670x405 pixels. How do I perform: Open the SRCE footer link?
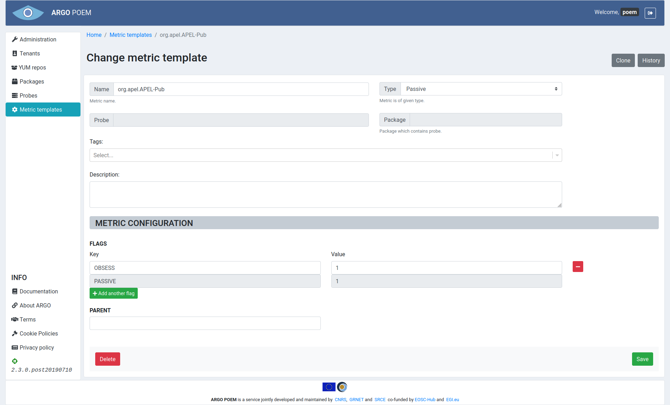click(380, 400)
